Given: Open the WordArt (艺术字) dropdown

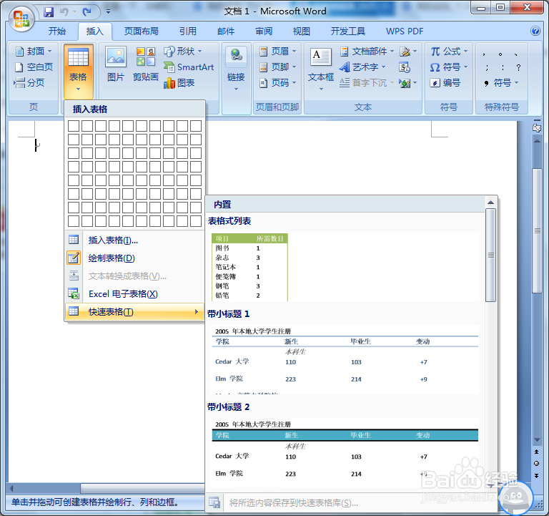Looking at the screenshot, I should coord(362,67).
